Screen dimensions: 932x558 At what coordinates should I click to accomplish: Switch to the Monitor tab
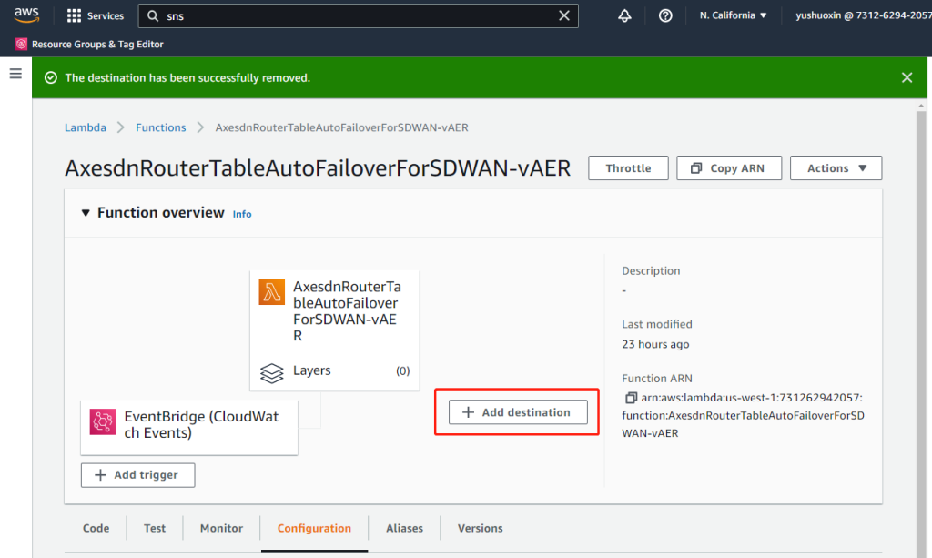tap(221, 528)
